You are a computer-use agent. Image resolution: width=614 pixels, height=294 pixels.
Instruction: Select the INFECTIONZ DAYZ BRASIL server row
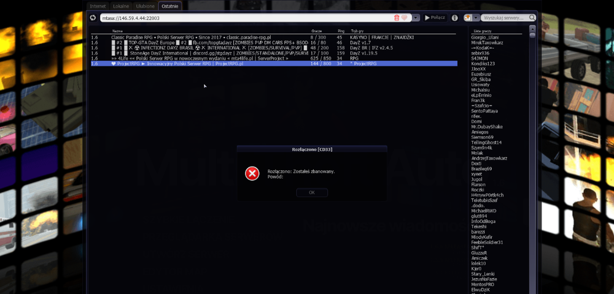coord(274,48)
